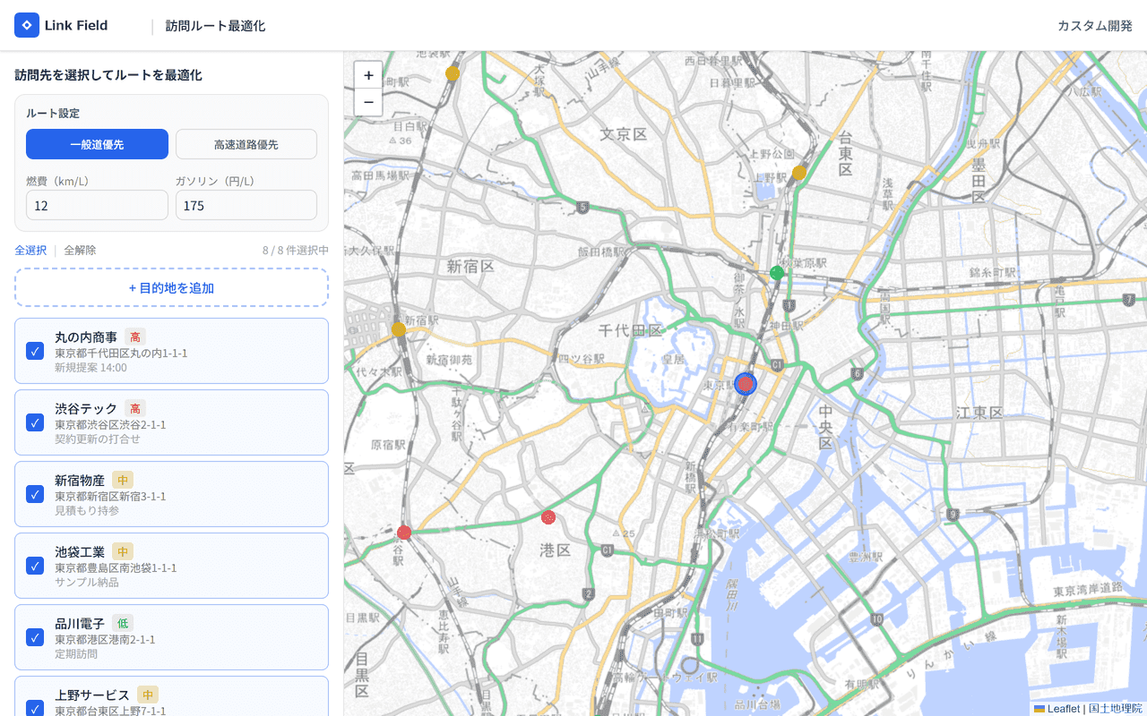Image resolution: width=1147 pixels, height=716 pixels.
Task: Add a destination with + 目的地を追加
Action: (171, 288)
